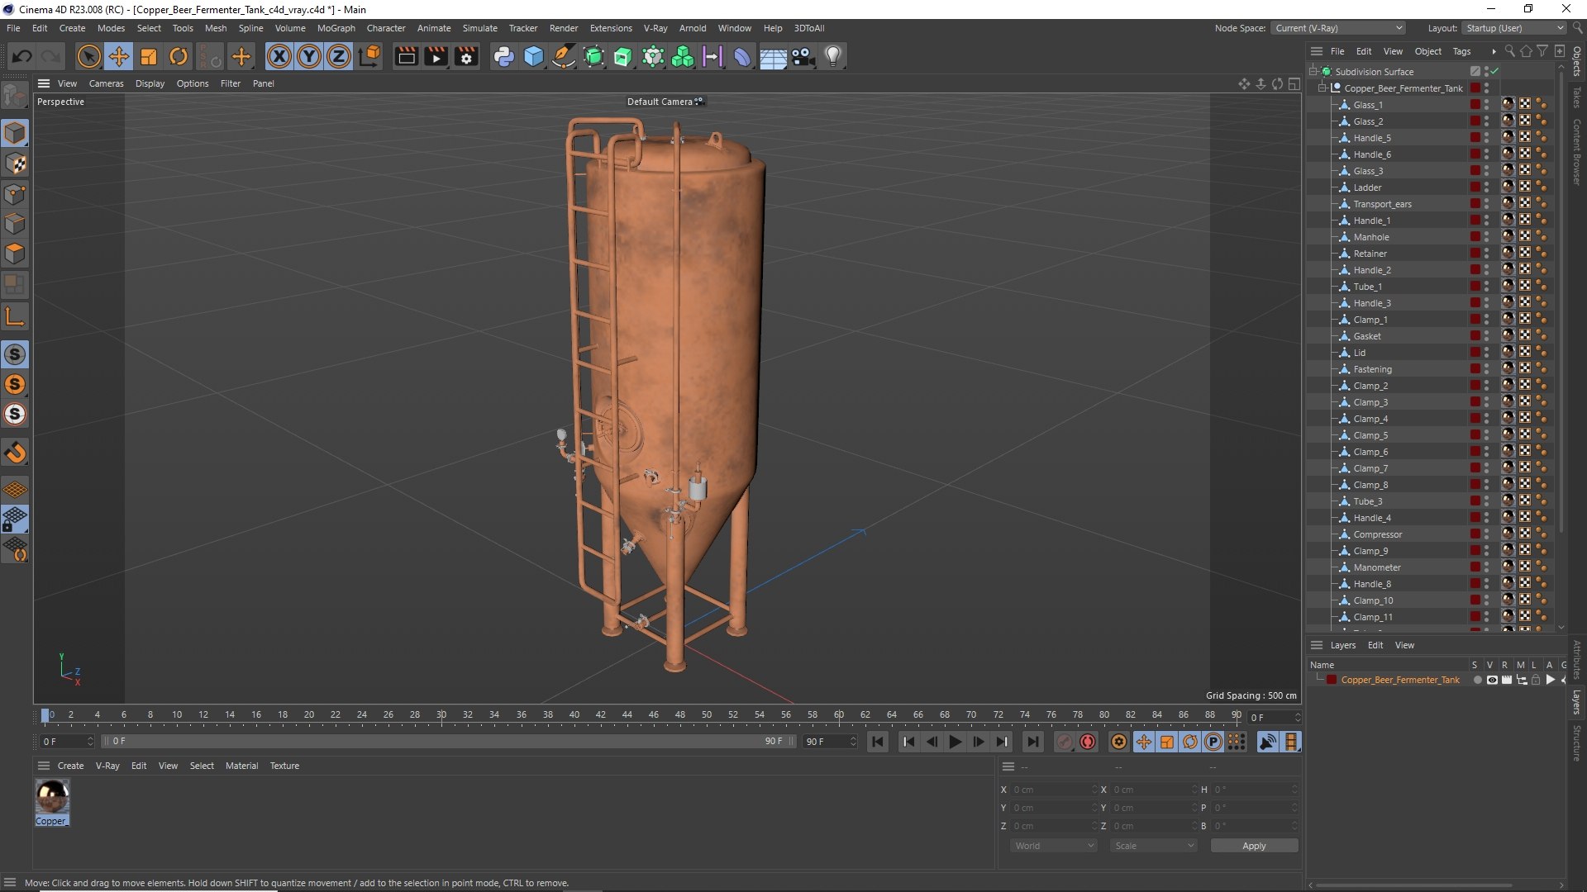
Task: Click the magnet Snap icon in sidebar
Action: 15,453
